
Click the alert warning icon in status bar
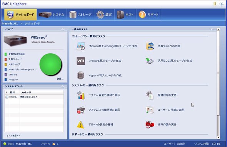[54, 144]
